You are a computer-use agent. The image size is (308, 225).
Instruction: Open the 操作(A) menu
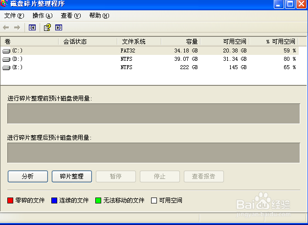pyautogui.click(x=43, y=16)
